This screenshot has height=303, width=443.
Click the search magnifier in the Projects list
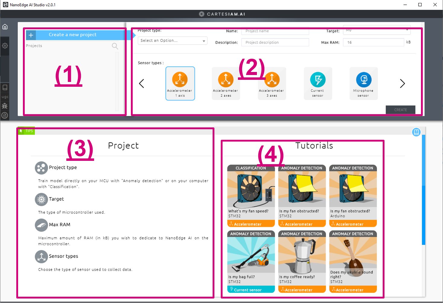click(115, 46)
